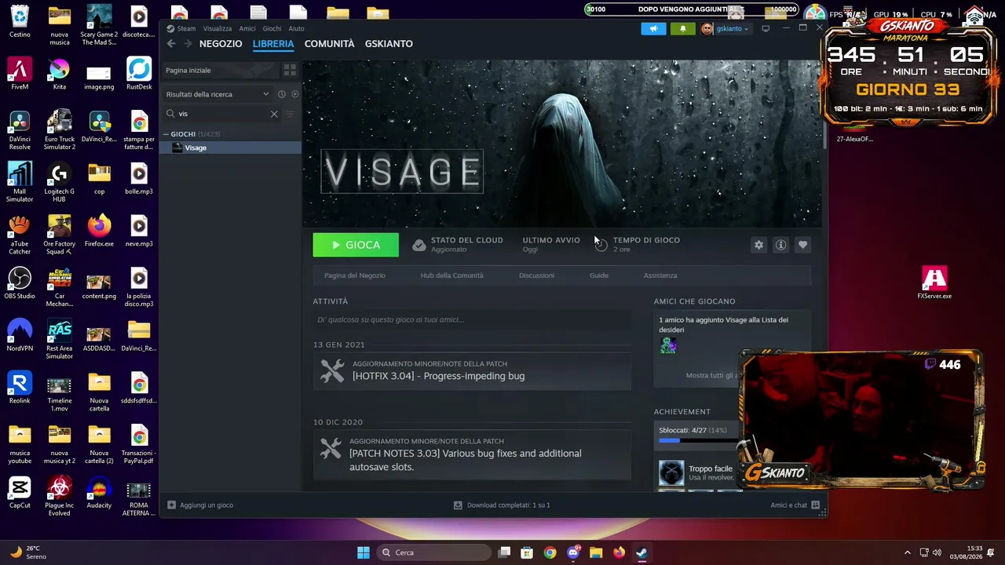The height and width of the screenshot is (565, 1005).
Task: Clear the library search text
Action: point(274,114)
